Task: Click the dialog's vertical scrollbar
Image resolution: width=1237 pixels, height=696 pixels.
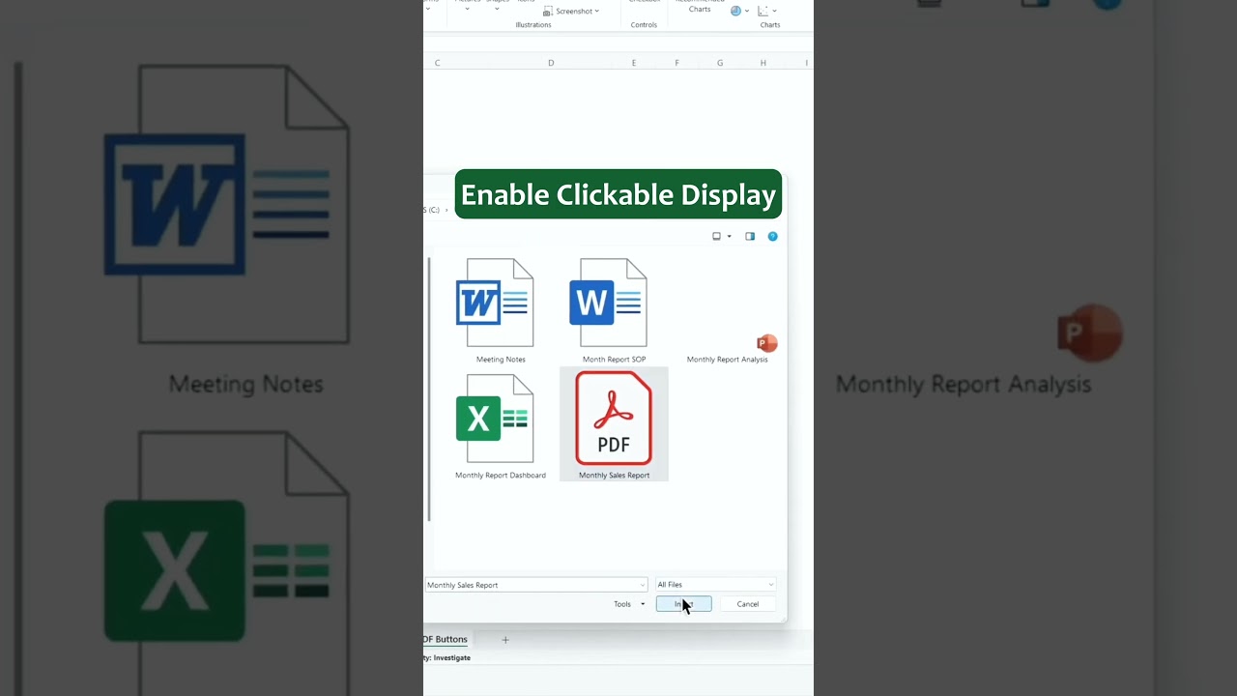Action: click(429, 389)
